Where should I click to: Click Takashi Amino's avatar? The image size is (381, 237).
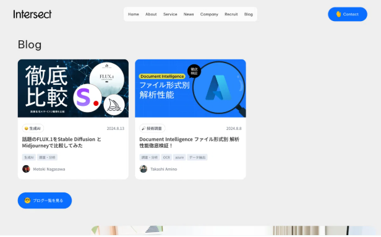coord(143,169)
